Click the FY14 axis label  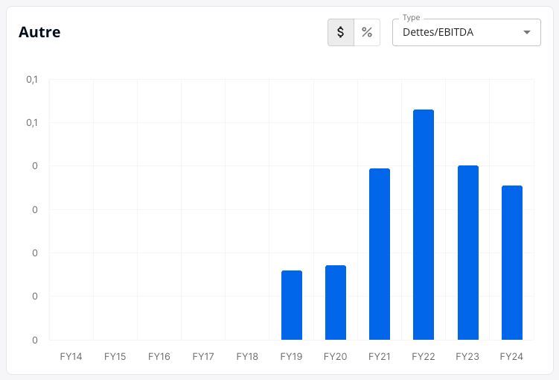click(71, 356)
